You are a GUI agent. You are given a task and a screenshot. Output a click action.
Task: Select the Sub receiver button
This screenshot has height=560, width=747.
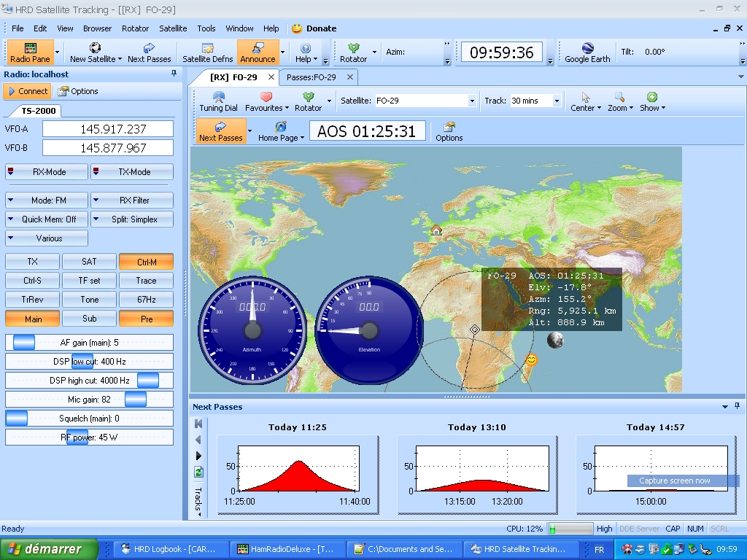(x=89, y=319)
